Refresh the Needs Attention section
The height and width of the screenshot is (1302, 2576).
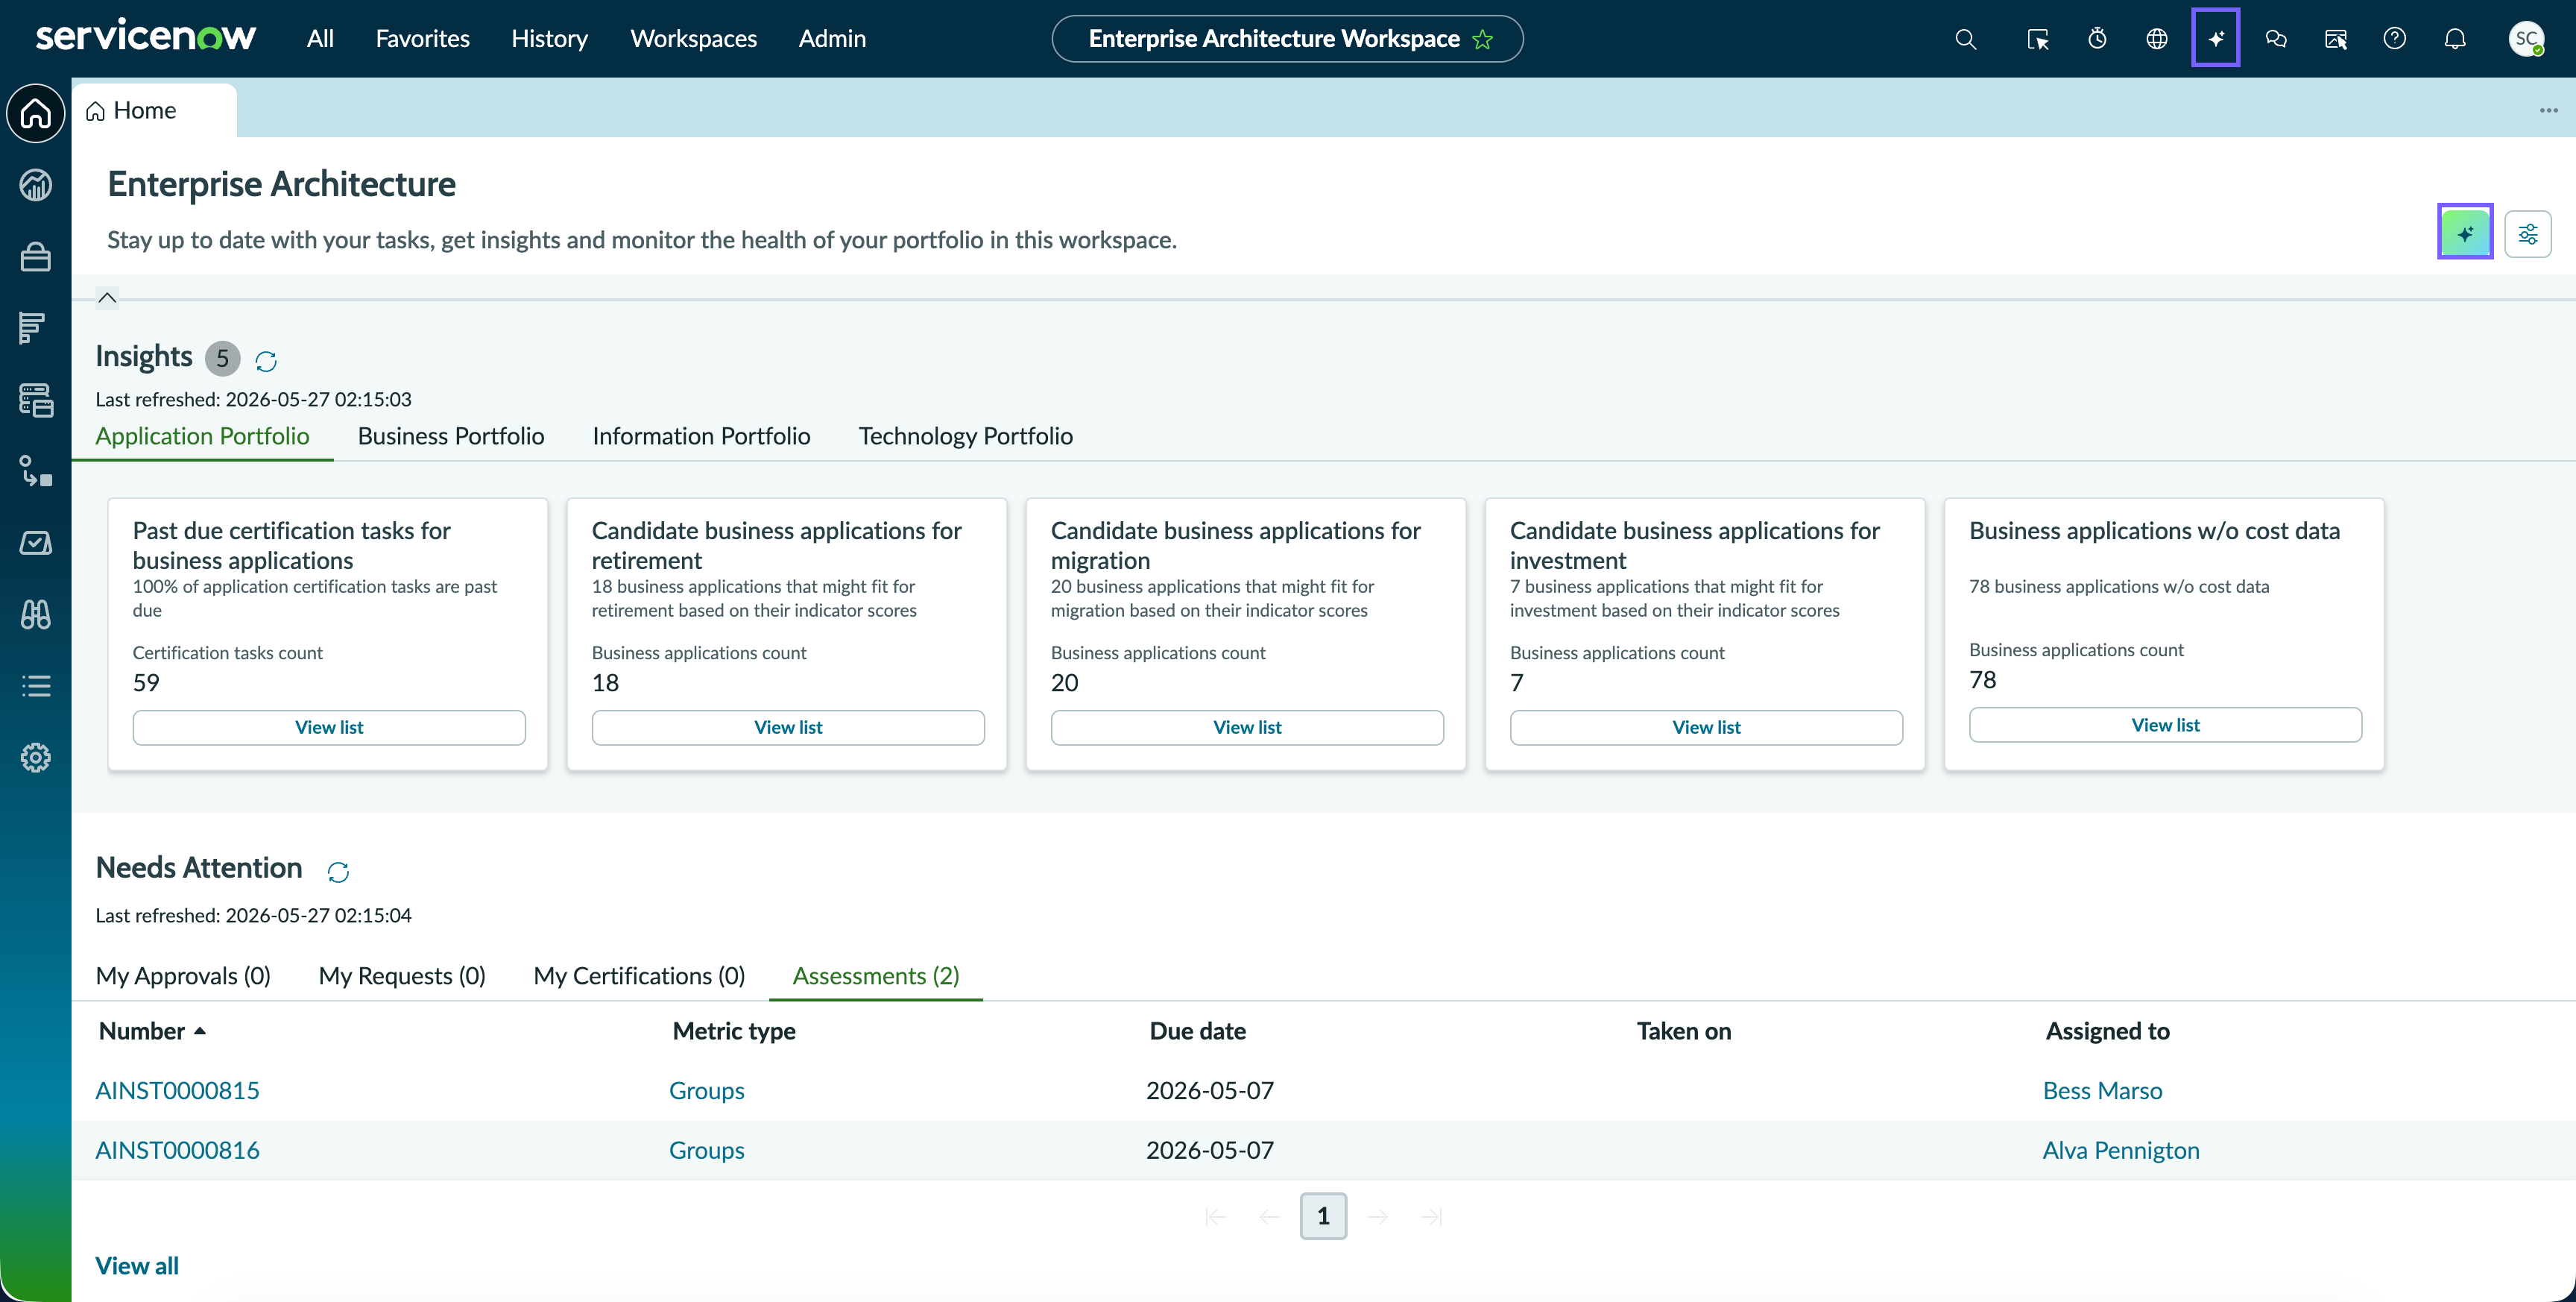point(338,872)
